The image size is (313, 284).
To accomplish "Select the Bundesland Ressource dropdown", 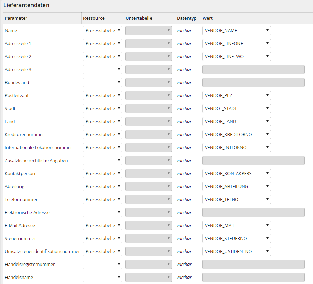I will pyautogui.click(x=102, y=82).
